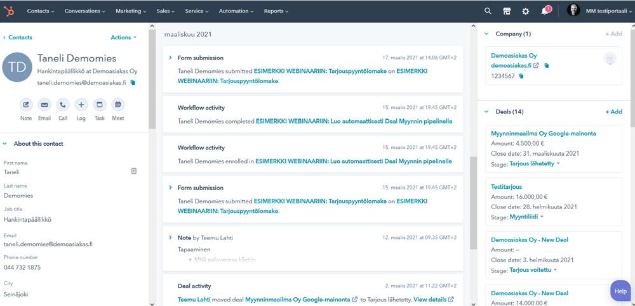Screen dimensions: 635x306
Task: Change the Tarjous voitettu stage dropdown
Action: [533, 270]
